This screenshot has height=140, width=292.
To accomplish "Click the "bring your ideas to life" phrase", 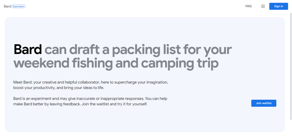I will 84,88.
